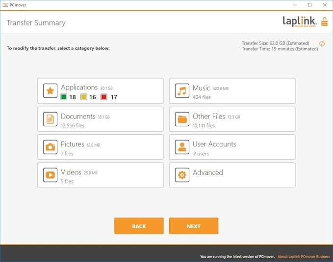Select the Music category title
Image resolution: width=333 pixels, height=262 pixels.
(x=202, y=88)
